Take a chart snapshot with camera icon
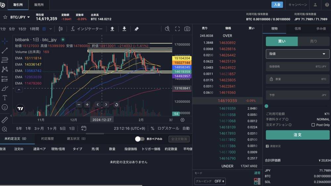 pyautogui.click(x=187, y=29)
